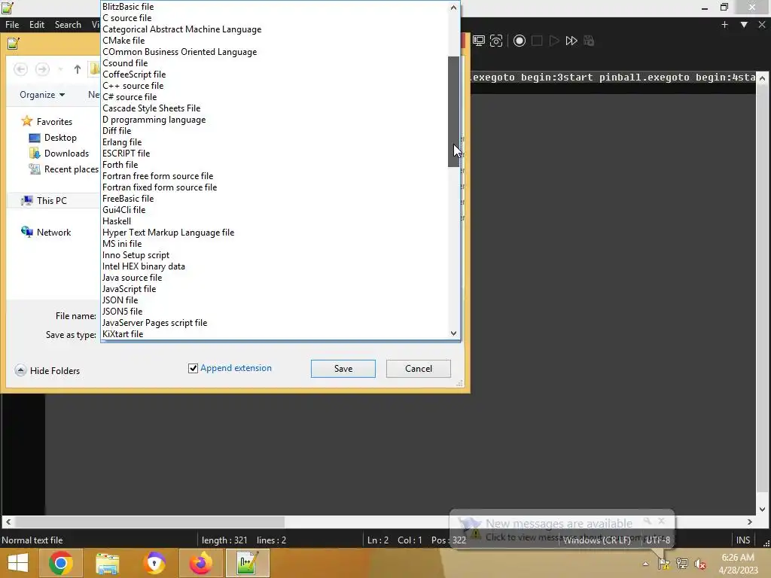Click the volume muted tray icon
The height and width of the screenshot is (578, 771).
pyautogui.click(x=699, y=564)
